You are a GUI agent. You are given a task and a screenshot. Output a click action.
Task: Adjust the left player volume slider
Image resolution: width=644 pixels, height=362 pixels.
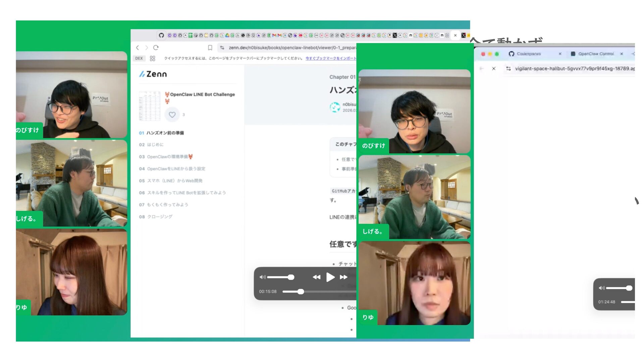[x=291, y=277]
